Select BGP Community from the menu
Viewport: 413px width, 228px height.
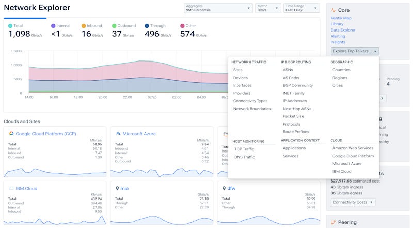click(298, 85)
